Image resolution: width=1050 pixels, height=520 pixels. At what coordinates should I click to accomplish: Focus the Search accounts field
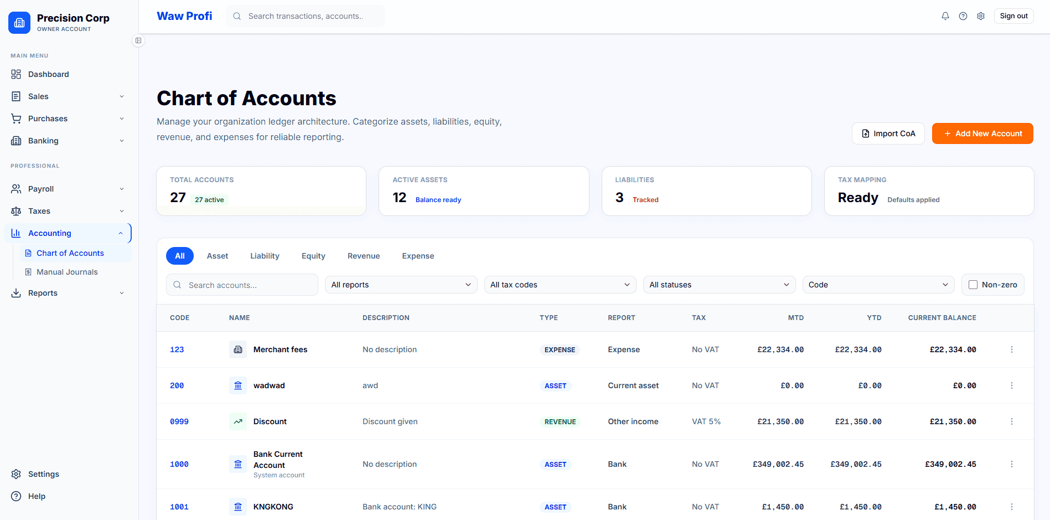click(242, 285)
